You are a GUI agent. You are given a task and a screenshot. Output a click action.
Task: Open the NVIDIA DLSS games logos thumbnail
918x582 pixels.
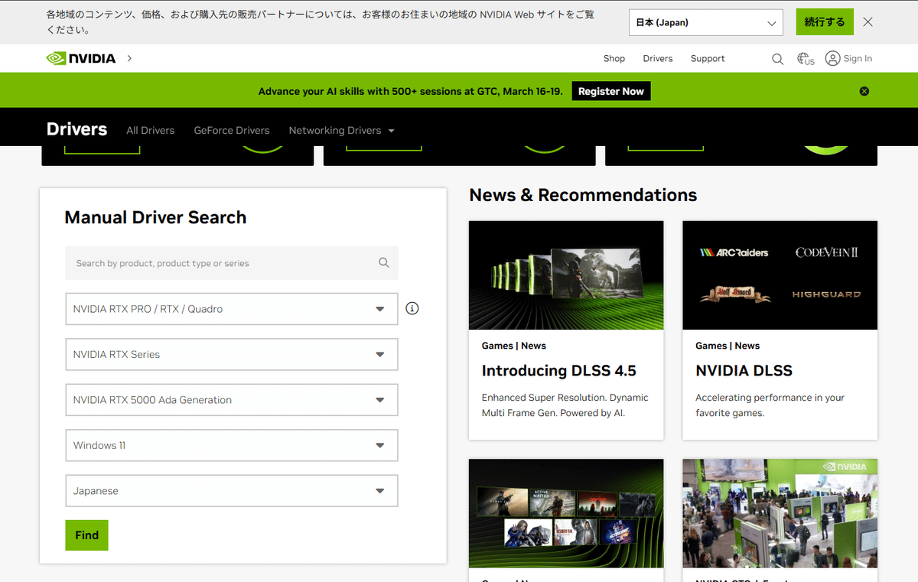coord(780,275)
